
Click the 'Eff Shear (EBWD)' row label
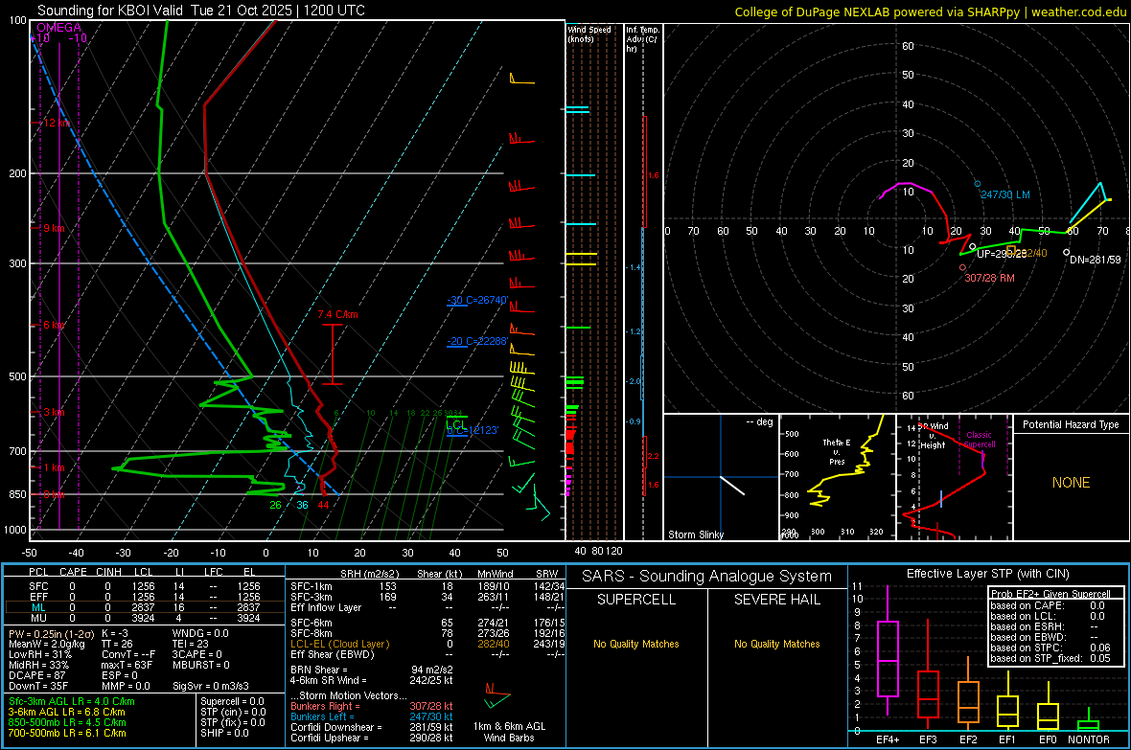333,655
